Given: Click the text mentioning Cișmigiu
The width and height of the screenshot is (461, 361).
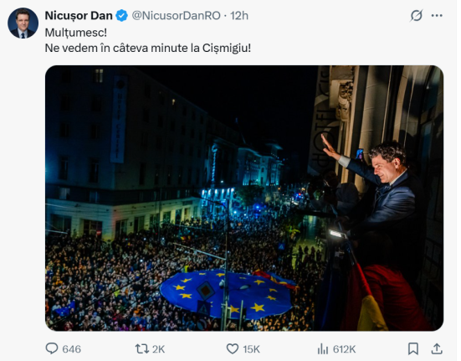Looking at the screenshot, I should pyautogui.click(x=147, y=48).
